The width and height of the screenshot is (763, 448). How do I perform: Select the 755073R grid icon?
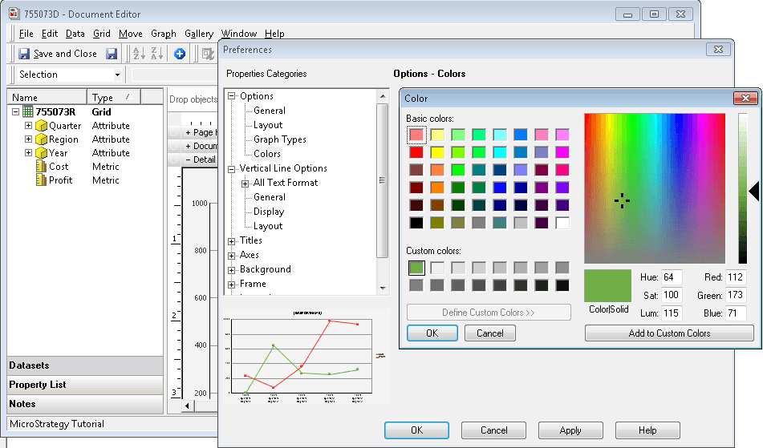coord(28,111)
